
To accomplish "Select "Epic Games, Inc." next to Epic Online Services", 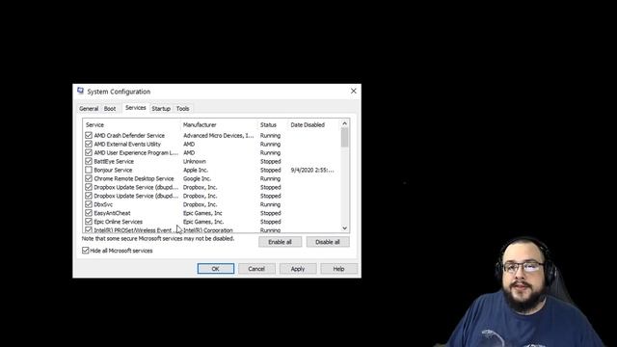I will (x=203, y=222).
